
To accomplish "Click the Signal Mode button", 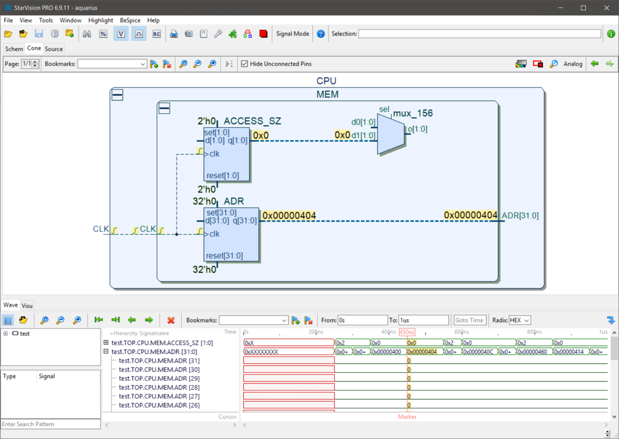I will tap(293, 34).
